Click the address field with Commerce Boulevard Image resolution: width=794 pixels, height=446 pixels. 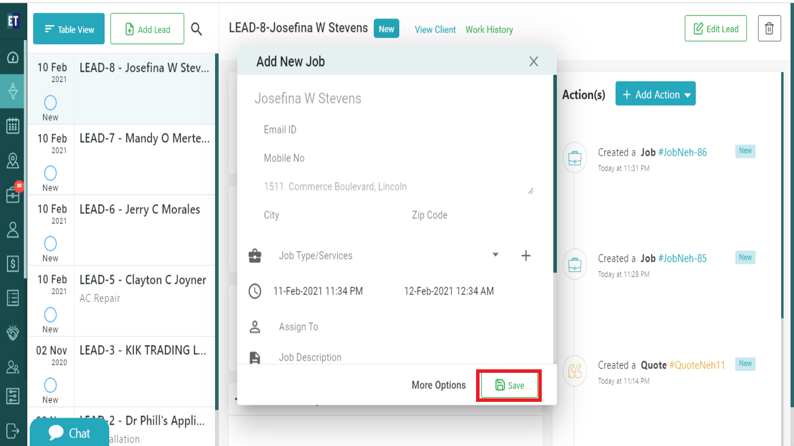398,186
